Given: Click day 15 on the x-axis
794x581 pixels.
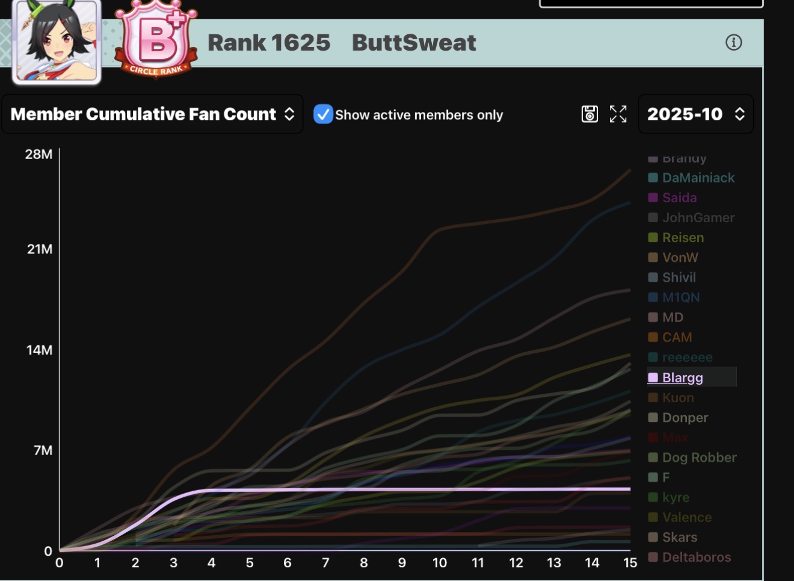Looking at the screenshot, I should [x=630, y=562].
